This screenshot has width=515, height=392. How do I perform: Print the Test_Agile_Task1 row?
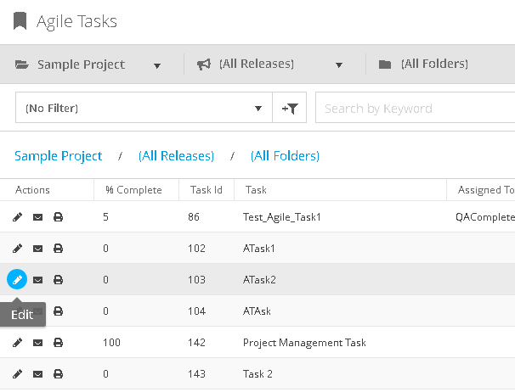(58, 217)
